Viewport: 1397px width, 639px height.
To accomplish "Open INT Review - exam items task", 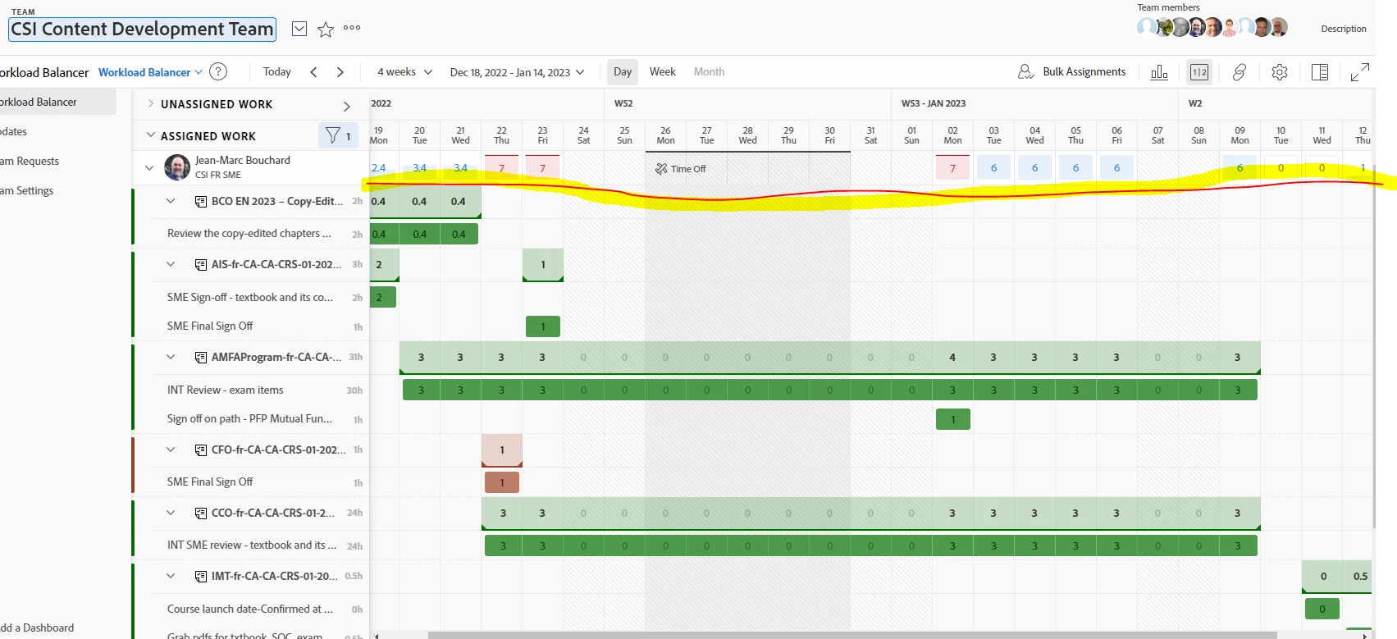I will coord(226,390).
